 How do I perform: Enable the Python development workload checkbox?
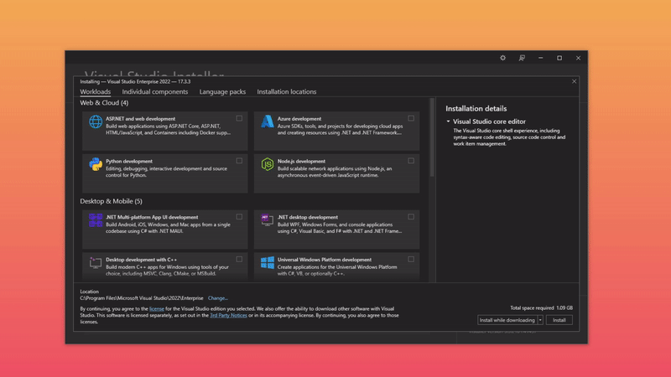[239, 161]
